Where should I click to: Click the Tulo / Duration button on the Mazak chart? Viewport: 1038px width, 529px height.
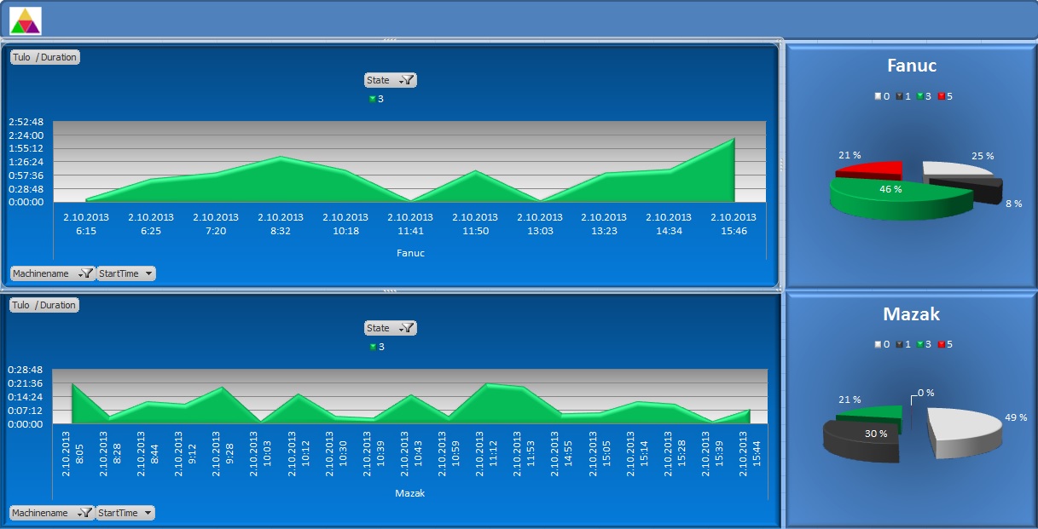coord(44,305)
